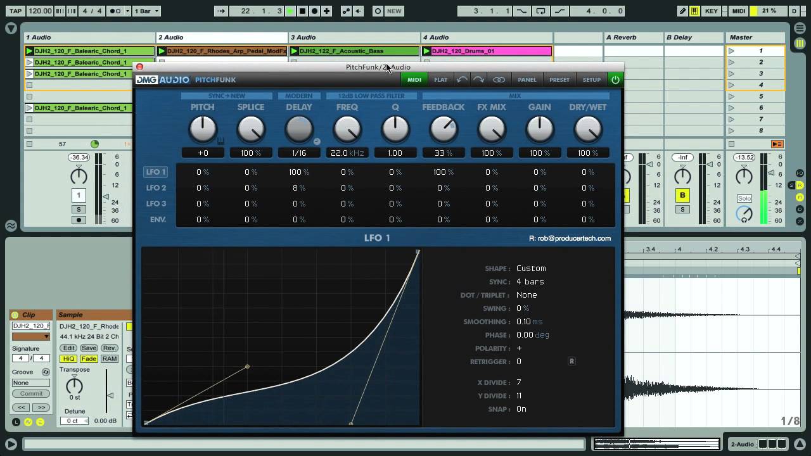Click the PitchFunk link icon
The image size is (811, 456).
499,79
